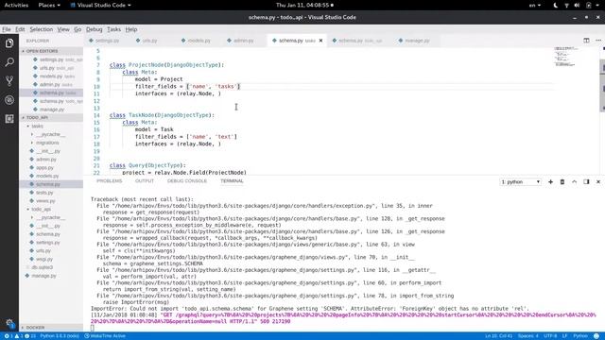Click the feedback smiley in status bar
Screen dimensions: 605x340
[x=596, y=336]
